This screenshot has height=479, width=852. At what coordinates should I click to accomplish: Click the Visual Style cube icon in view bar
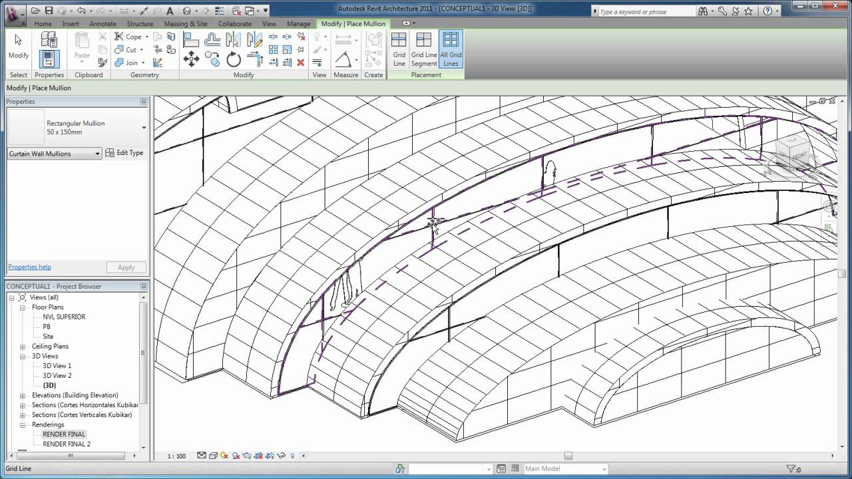point(213,456)
